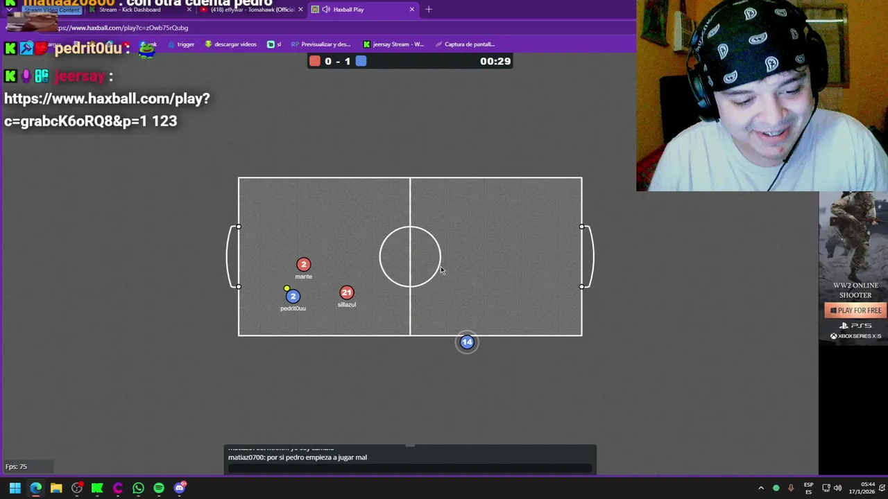Click the microphone tray icon

791,488
